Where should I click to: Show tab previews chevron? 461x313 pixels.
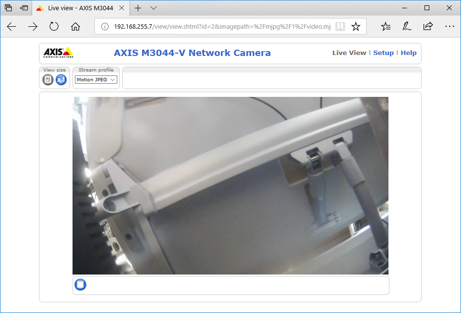[x=153, y=8]
